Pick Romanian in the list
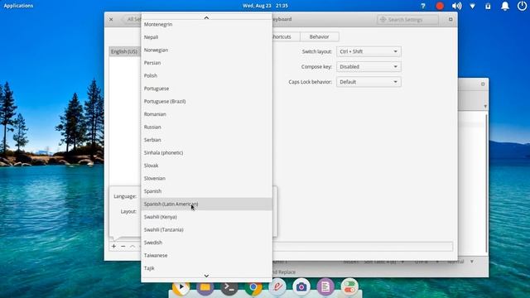This screenshot has width=530, height=298. (206, 114)
